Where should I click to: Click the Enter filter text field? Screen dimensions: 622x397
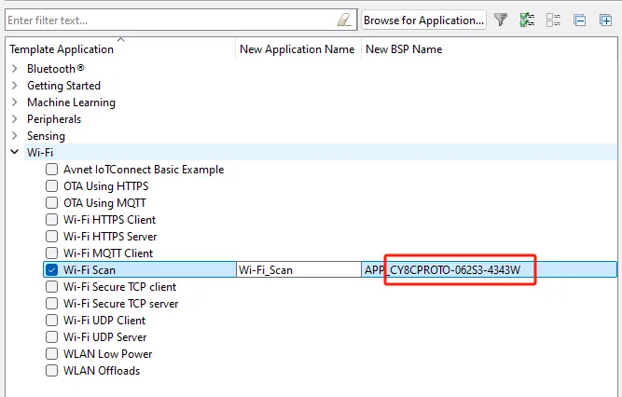[x=171, y=20]
